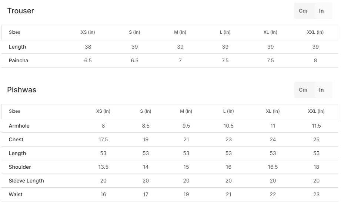Click the Pishwas section heading
Screen dimensions: 341x204
(22, 90)
